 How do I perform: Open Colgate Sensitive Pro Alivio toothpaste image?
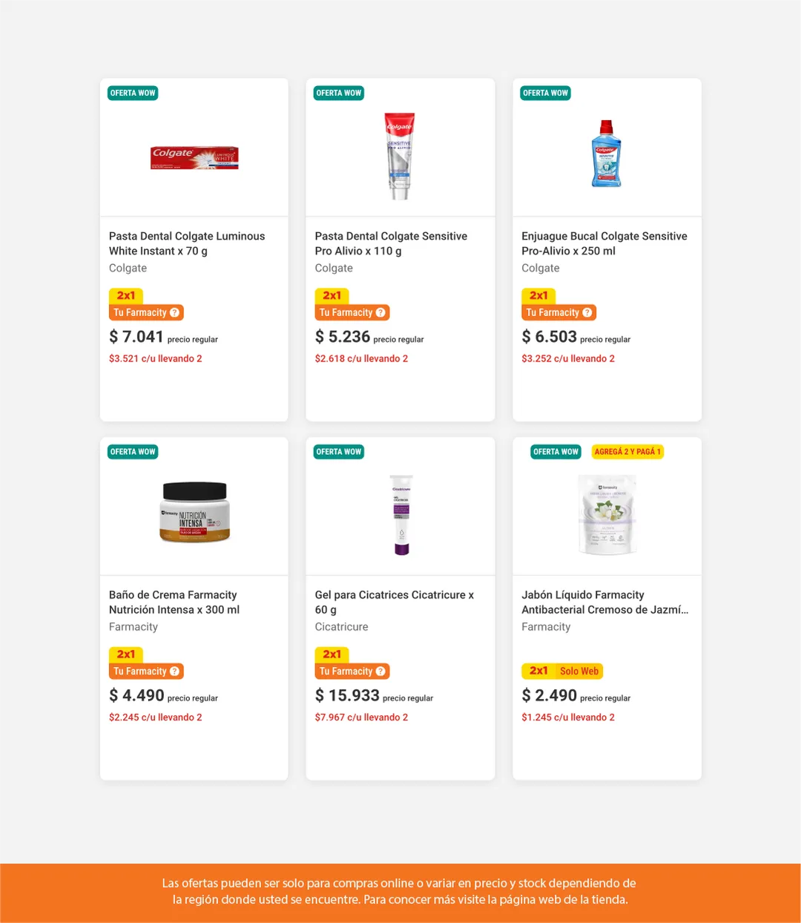pyautogui.click(x=400, y=156)
